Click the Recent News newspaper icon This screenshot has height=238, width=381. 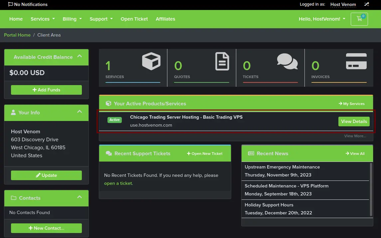tap(251, 153)
